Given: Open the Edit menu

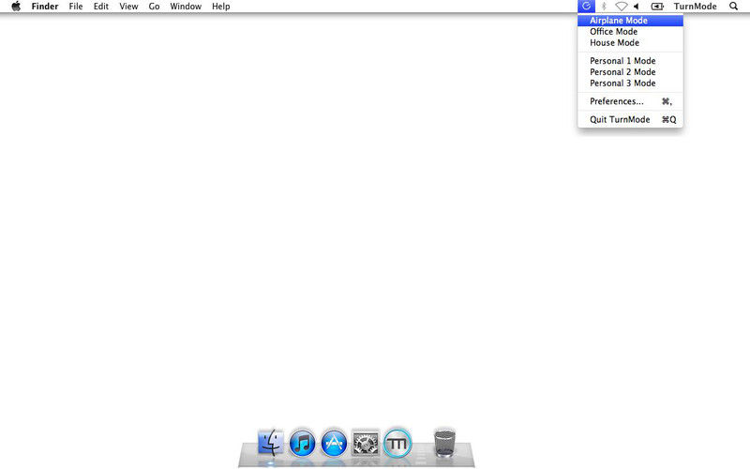Looking at the screenshot, I should [101, 7].
